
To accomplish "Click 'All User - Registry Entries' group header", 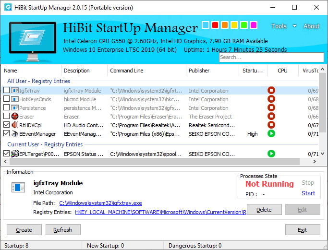I will [x=39, y=81].
